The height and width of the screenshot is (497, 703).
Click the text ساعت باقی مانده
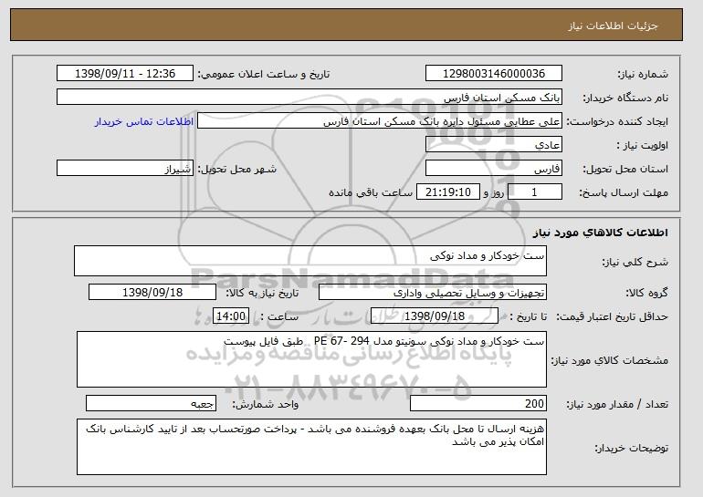371,192
